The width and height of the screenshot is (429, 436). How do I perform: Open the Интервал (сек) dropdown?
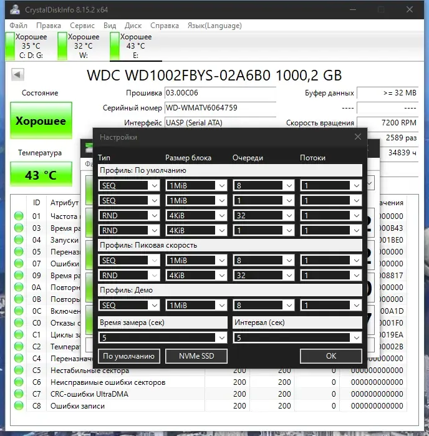coord(297,337)
